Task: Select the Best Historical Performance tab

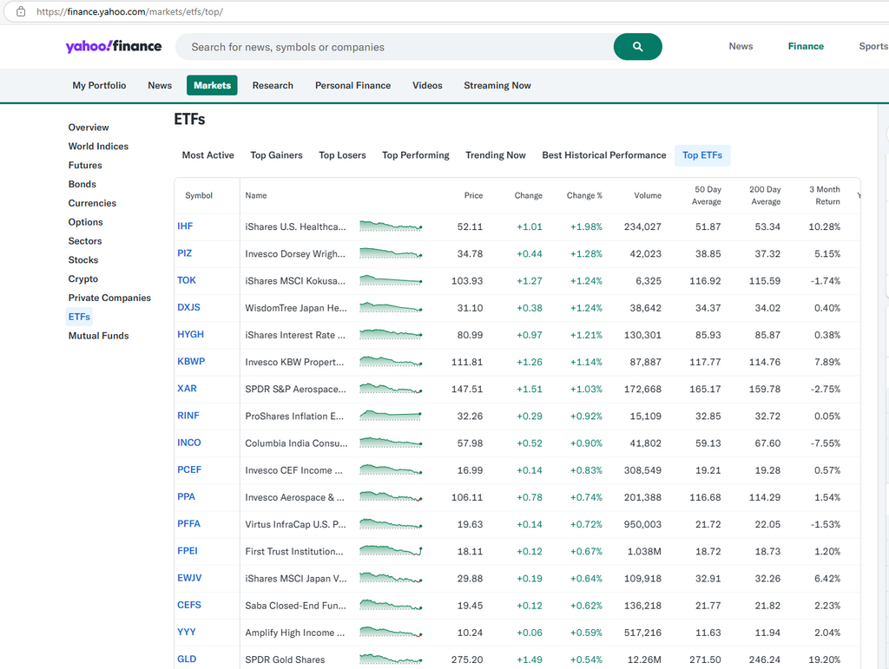Action: click(603, 155)
